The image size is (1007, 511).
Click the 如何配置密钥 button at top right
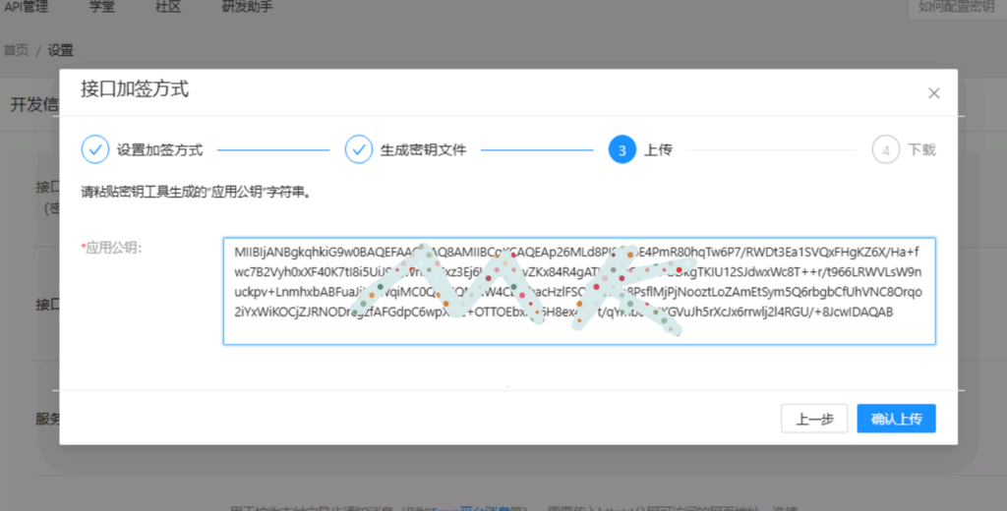956,7
